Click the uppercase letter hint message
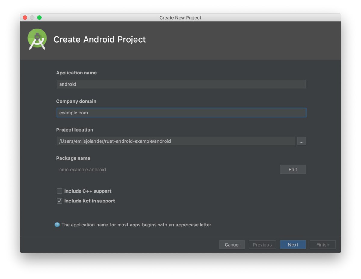 click(x=136, y=225)
